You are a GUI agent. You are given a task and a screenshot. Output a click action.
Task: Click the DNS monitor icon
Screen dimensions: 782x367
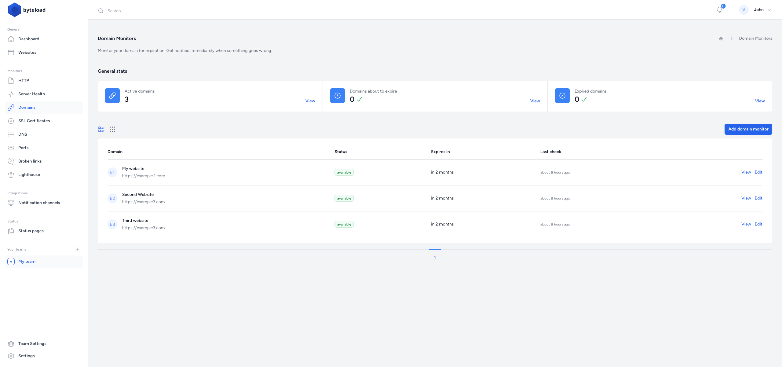click(11, 134)
